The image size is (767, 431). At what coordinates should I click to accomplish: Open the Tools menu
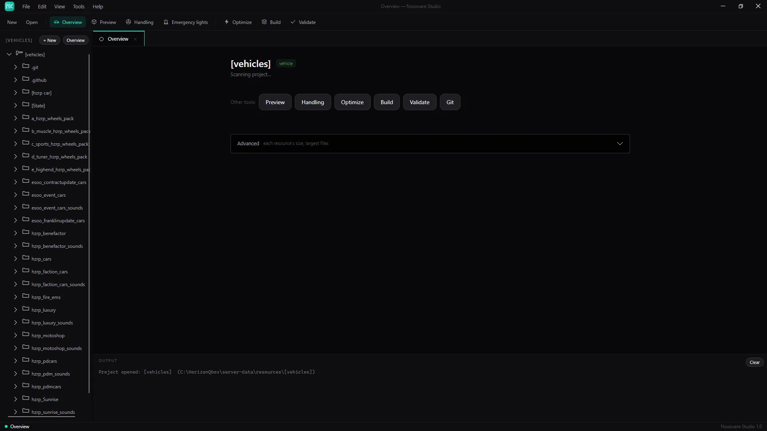point(79,6)
